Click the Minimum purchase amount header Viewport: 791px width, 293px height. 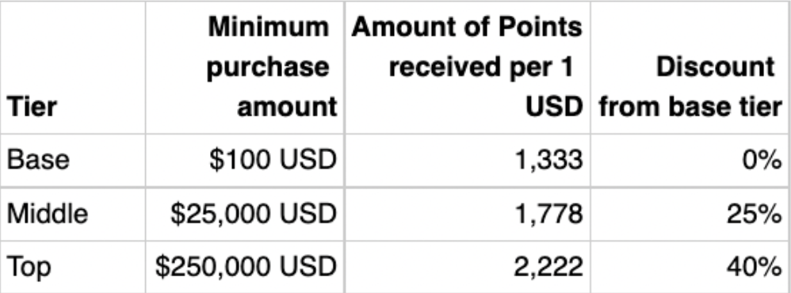[x=245, y=67]
